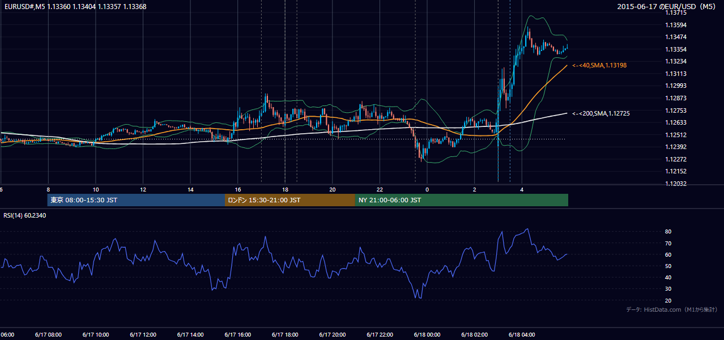
Task: Click the 1.13474 price axis label
Action: (x=676, y=37)
